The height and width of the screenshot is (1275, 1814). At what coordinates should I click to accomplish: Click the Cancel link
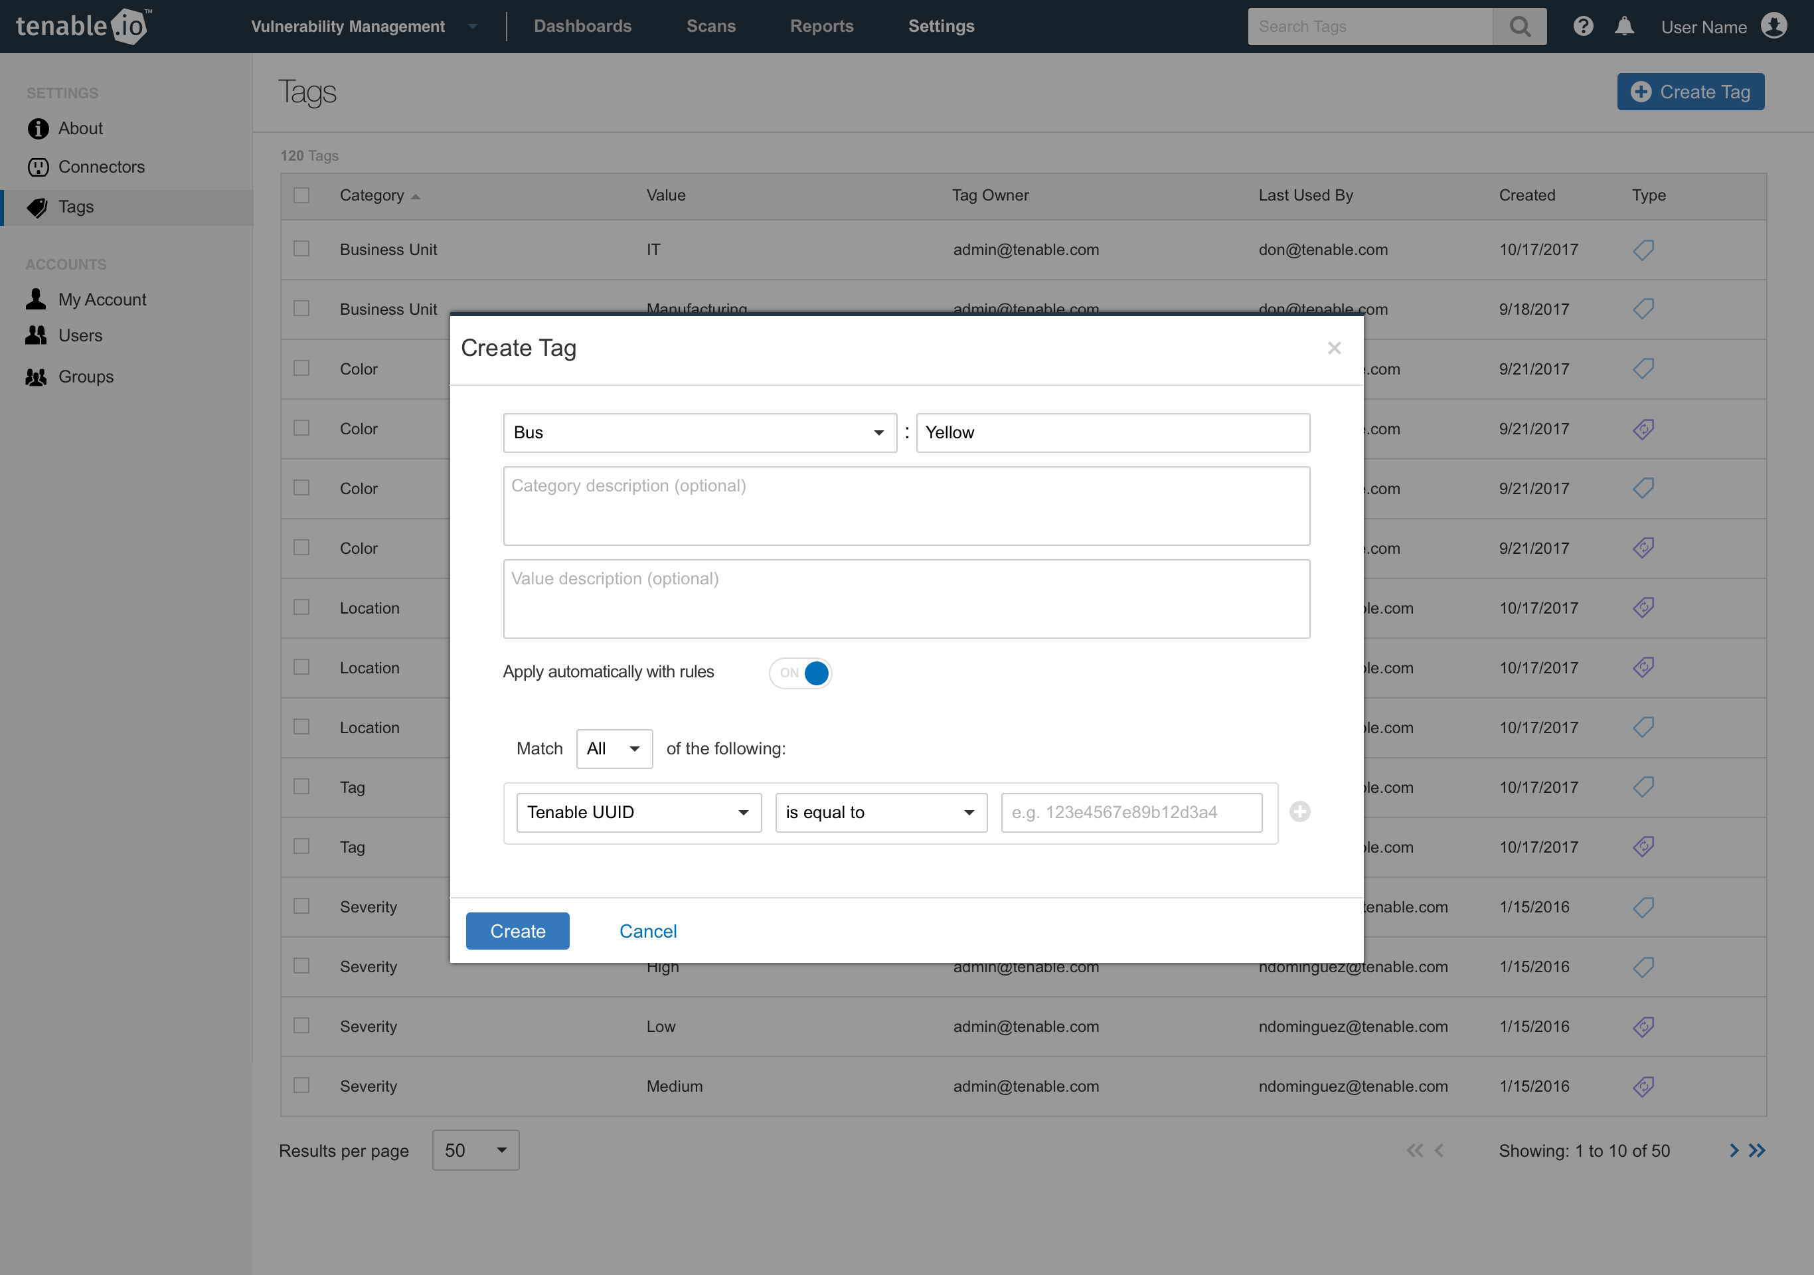(x=648, y=930)
